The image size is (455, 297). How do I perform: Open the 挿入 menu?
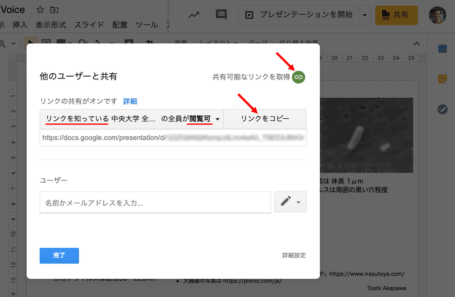(x=20, y=25)
